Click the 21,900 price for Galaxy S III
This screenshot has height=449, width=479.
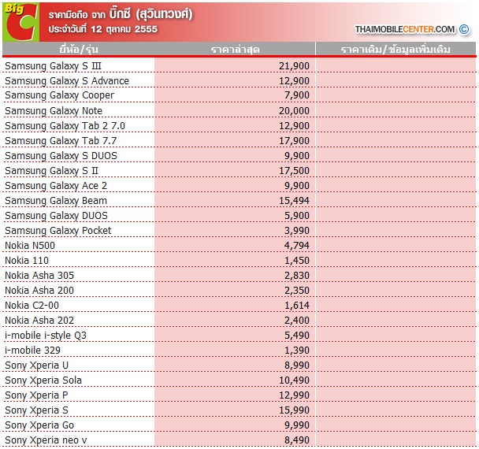[x=294, y=66]
